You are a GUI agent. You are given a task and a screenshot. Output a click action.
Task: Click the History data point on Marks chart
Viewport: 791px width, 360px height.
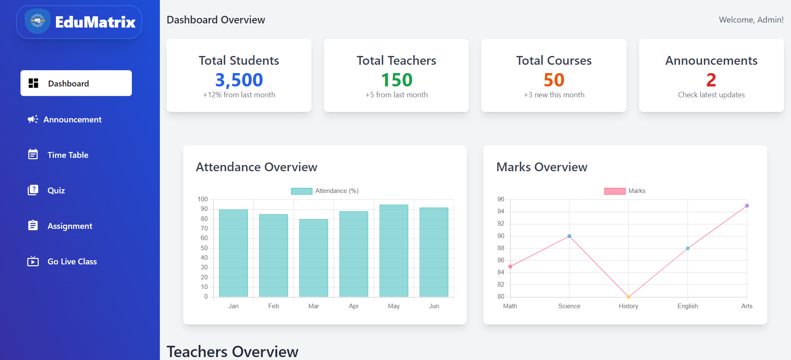pos(628,297)
